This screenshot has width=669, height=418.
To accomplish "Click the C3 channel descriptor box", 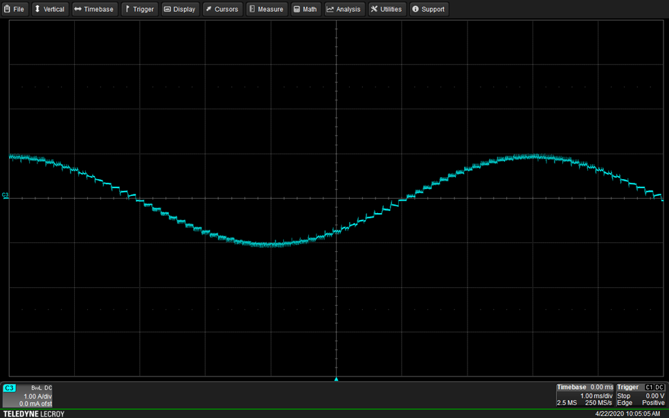I will click(28, 396).
